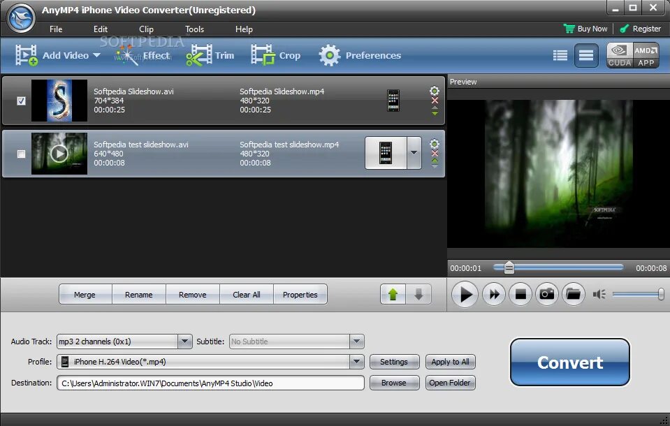Start conversion with Convert button

570,362
